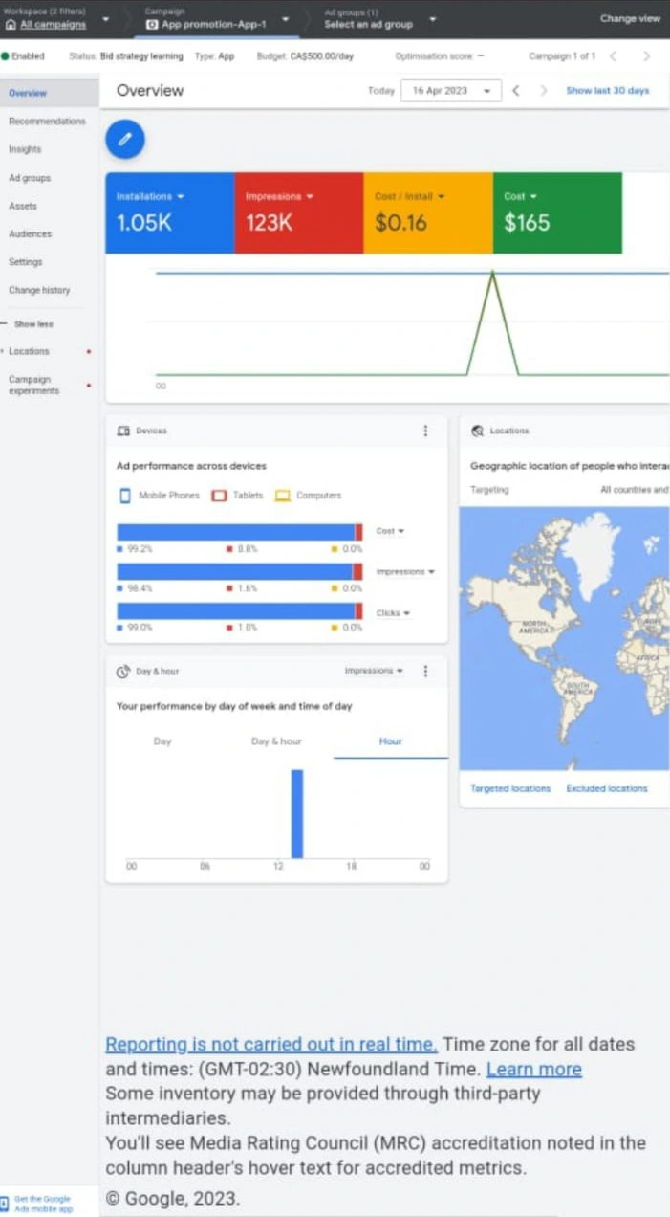The image size is (670, 1217).
Task: Click the green Enabled status dot
Action: click(5, 56)
